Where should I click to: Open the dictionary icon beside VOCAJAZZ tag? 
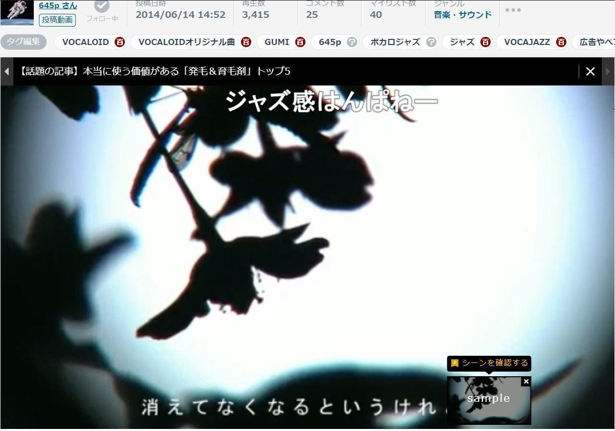click(x=561, y=42)
